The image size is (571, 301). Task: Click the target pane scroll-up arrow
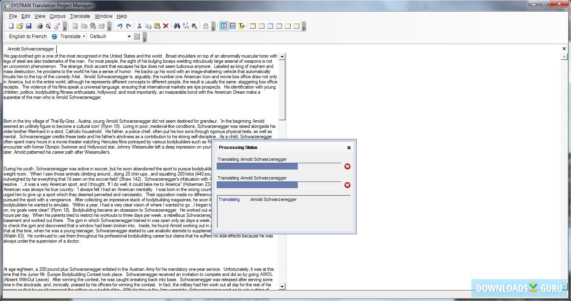[x=564, y=56]
